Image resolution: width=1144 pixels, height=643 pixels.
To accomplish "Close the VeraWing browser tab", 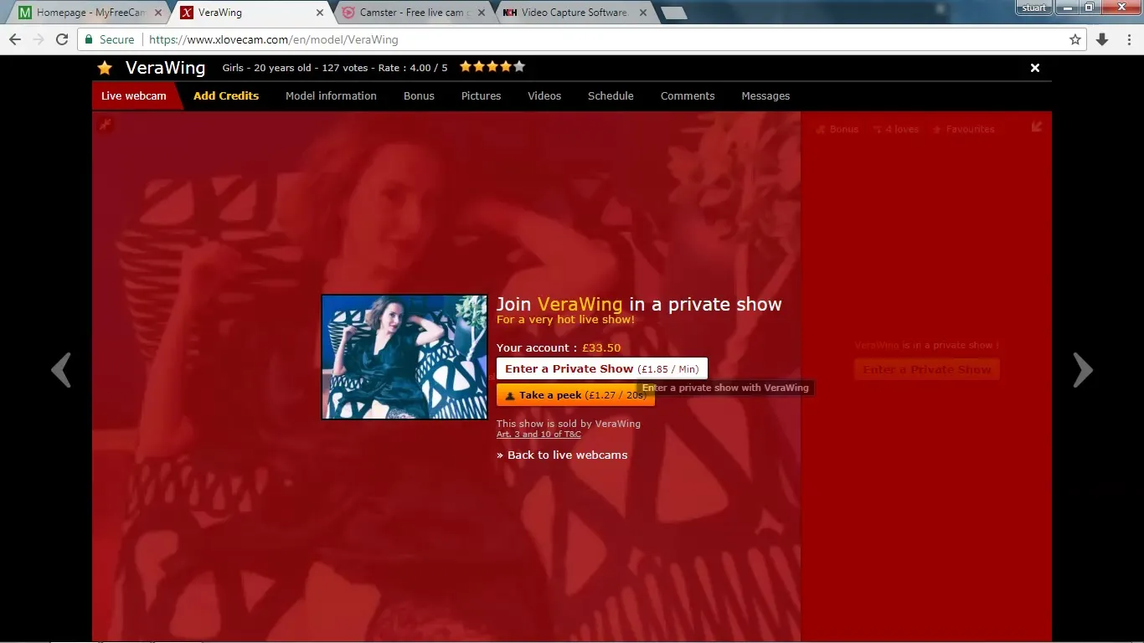I will coord(320,13).
